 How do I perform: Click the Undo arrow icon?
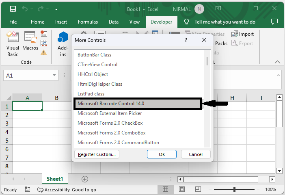24,9
